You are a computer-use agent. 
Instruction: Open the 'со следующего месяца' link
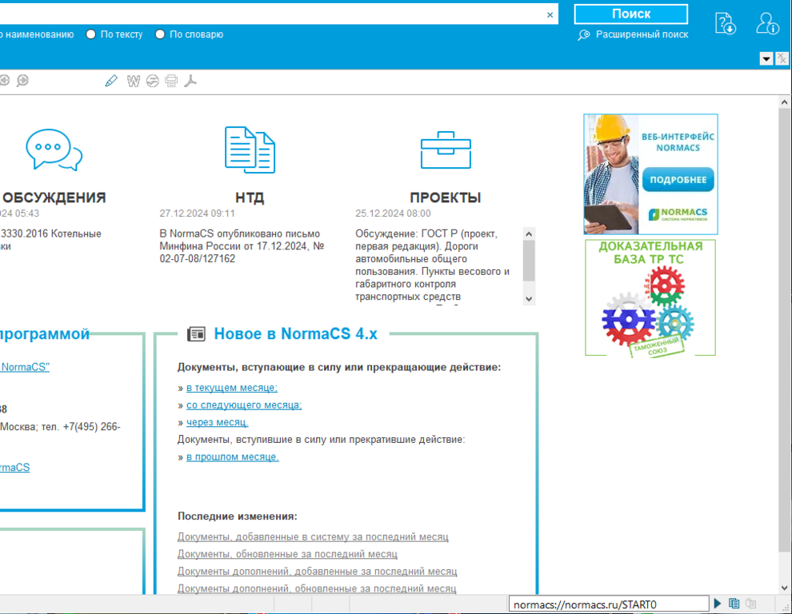(244, 405)
